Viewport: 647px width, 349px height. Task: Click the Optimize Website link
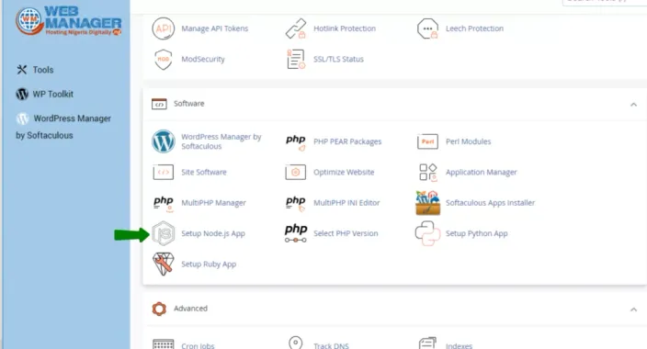[x=344, y=172]
